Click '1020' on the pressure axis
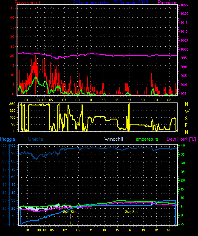The height and width of the screenshot is (236, 198). click(x=184, y=14)
